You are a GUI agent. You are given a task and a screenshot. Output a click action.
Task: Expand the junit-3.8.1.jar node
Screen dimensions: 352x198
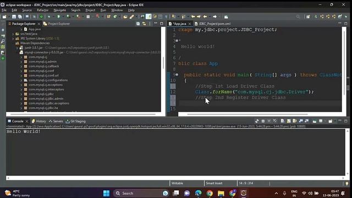point(17,48)
